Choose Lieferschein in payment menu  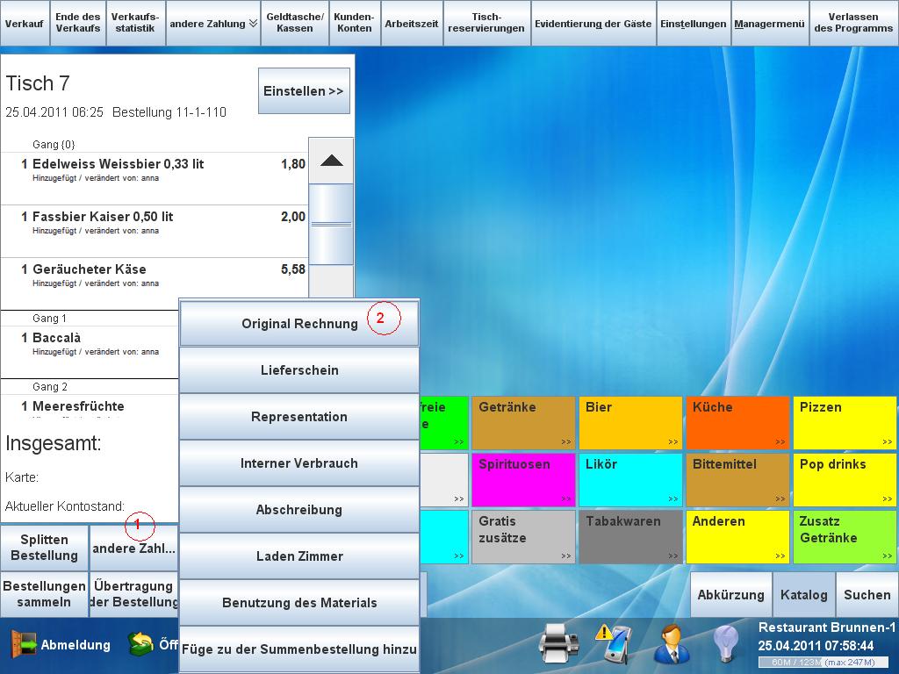(x=299, y=370)
